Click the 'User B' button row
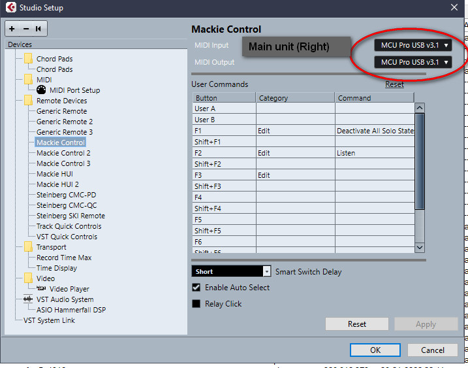The image size is (468, 368). [224, 120]
